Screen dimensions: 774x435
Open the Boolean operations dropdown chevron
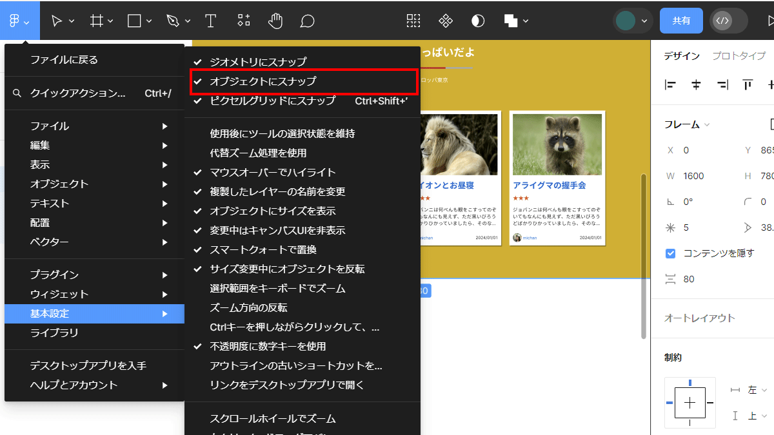click(526, 21)
